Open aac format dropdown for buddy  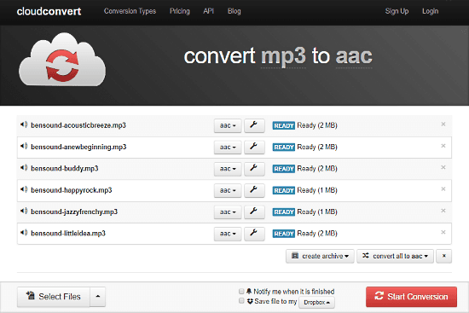(x=228, y=169)
